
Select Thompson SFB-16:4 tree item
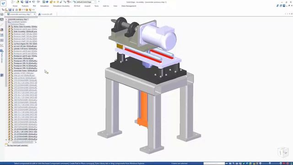pyautogui.click(x=25, y=68)
